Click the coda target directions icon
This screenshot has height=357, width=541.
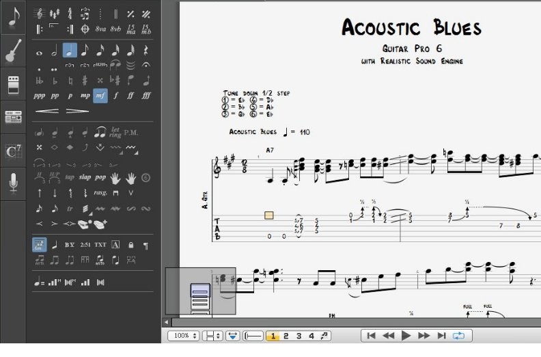click(x=85, y=29)
